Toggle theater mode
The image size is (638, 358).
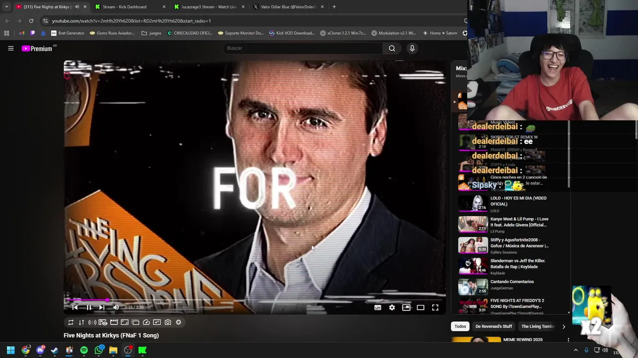point(421,307)
